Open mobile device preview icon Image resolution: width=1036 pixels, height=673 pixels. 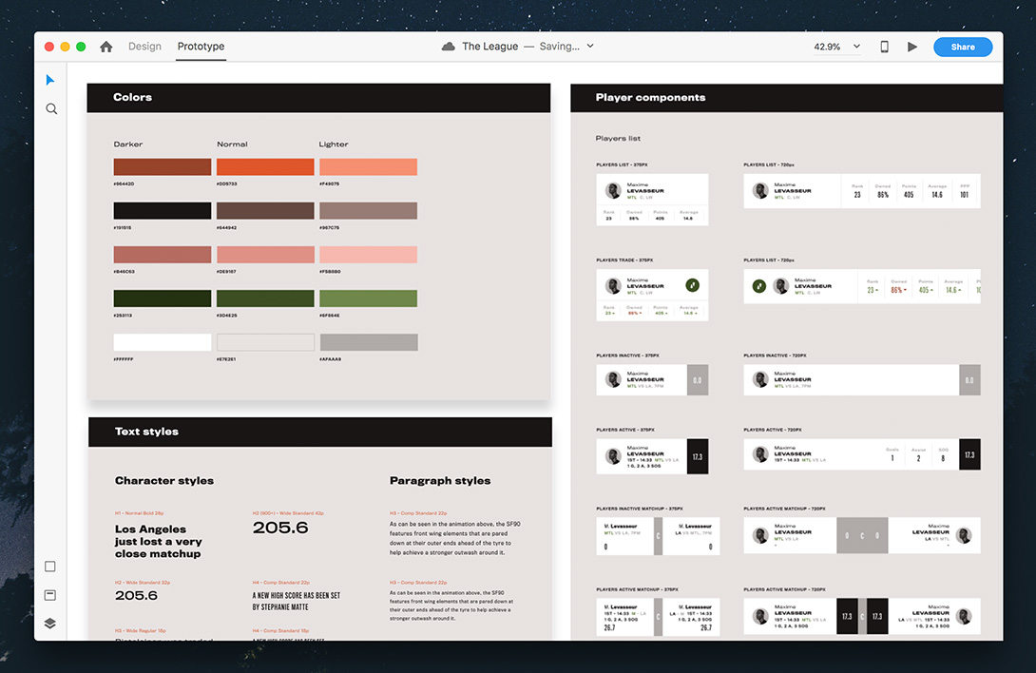[884, 47]
